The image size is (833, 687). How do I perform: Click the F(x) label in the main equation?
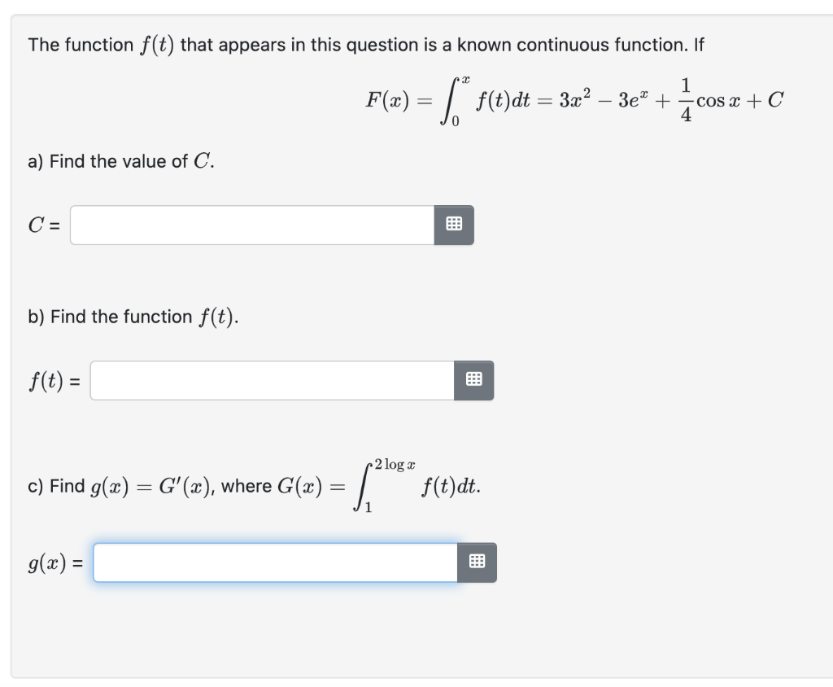tap(387, 100)
